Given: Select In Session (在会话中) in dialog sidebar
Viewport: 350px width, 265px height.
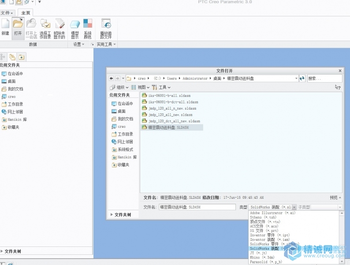Looking at the screenshot, I should point(122,103).
